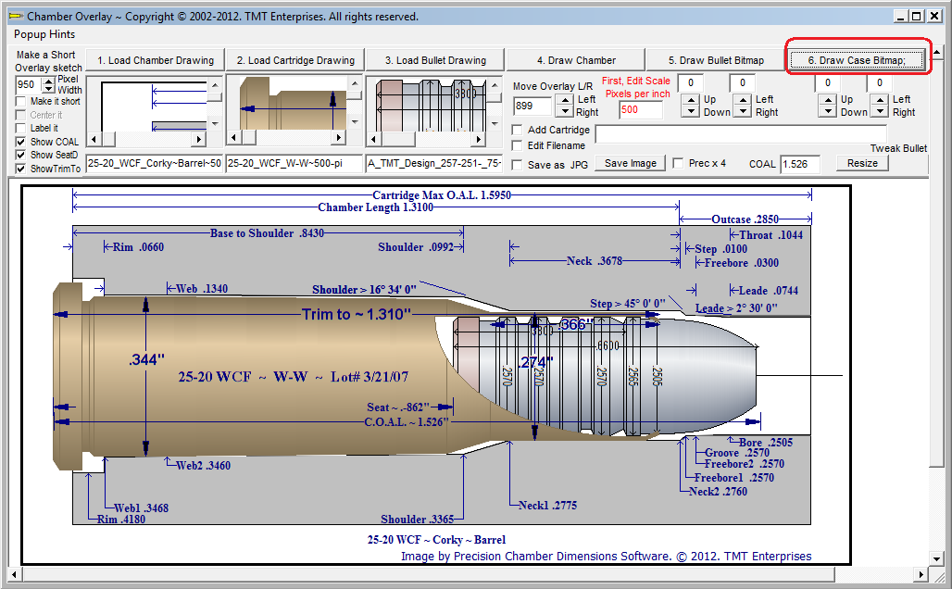
Task: Enable the Make it short checkbox
Action: (x=20, y=101)
